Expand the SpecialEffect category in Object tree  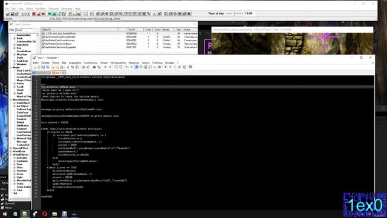coord(11,148)
